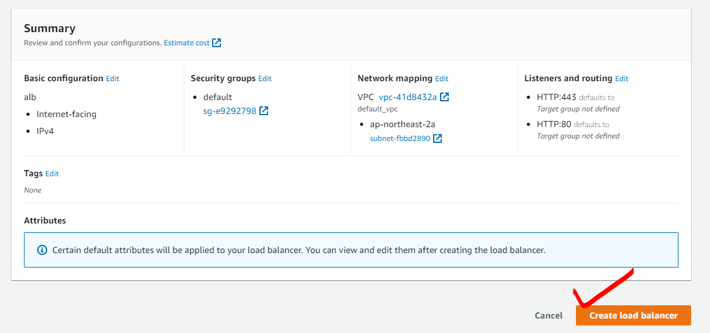Click external-link icon beside sg-e9292798
The width and height of the screenshot is (710, 333).
point(264,111)
